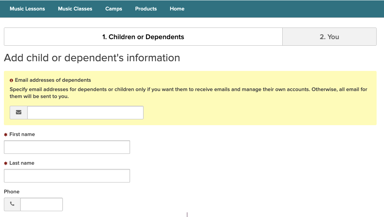Viewport: 384px width, 217px height.
Task: Focus the Last name text field
Action: (x=67, y=176)
